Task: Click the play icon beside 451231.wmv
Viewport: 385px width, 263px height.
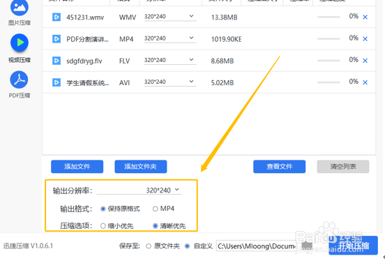Action: tap(56, 17)
